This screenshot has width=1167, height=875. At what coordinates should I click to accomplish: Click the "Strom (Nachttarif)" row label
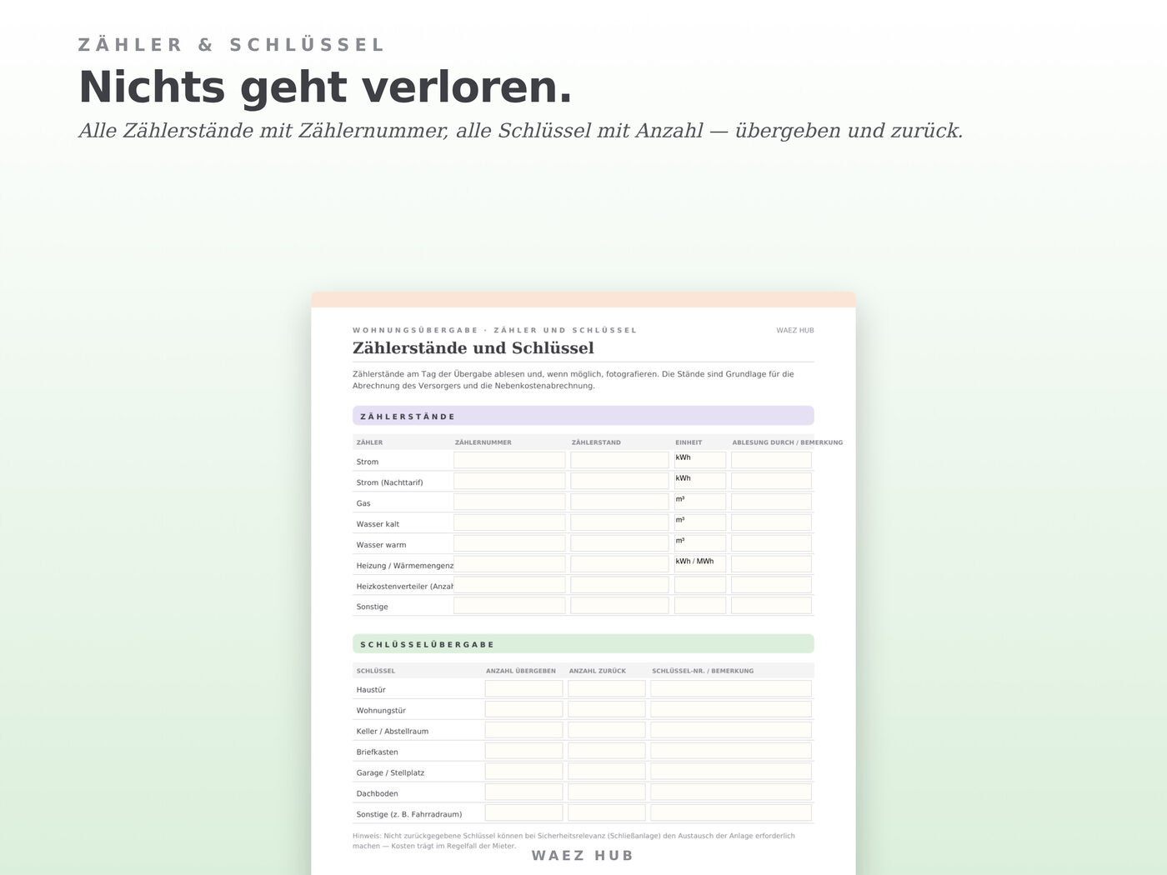click(x=389, y=482)
